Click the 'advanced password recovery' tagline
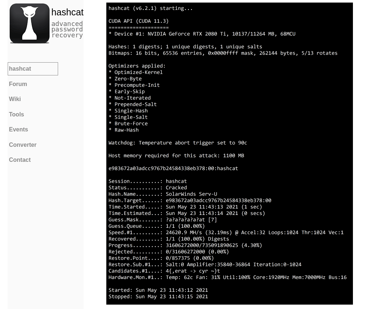Screen dimensions: 369x309 [x=67, y=30]
